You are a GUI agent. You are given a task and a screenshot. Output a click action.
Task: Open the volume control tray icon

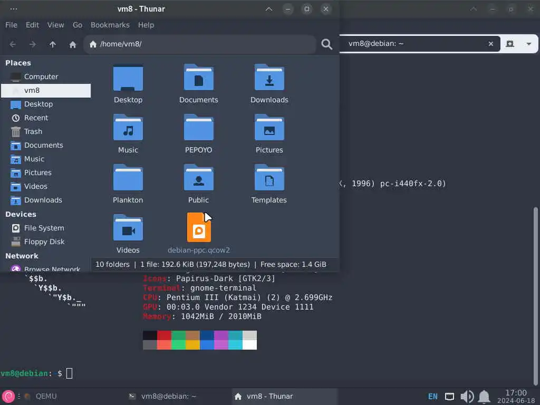point(467,397)
